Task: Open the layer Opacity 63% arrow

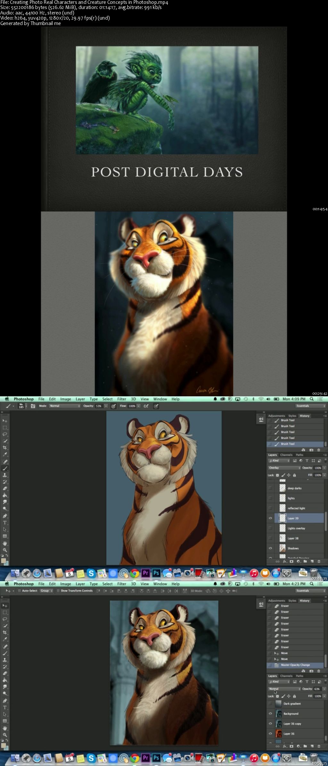Action: (324, 689)
